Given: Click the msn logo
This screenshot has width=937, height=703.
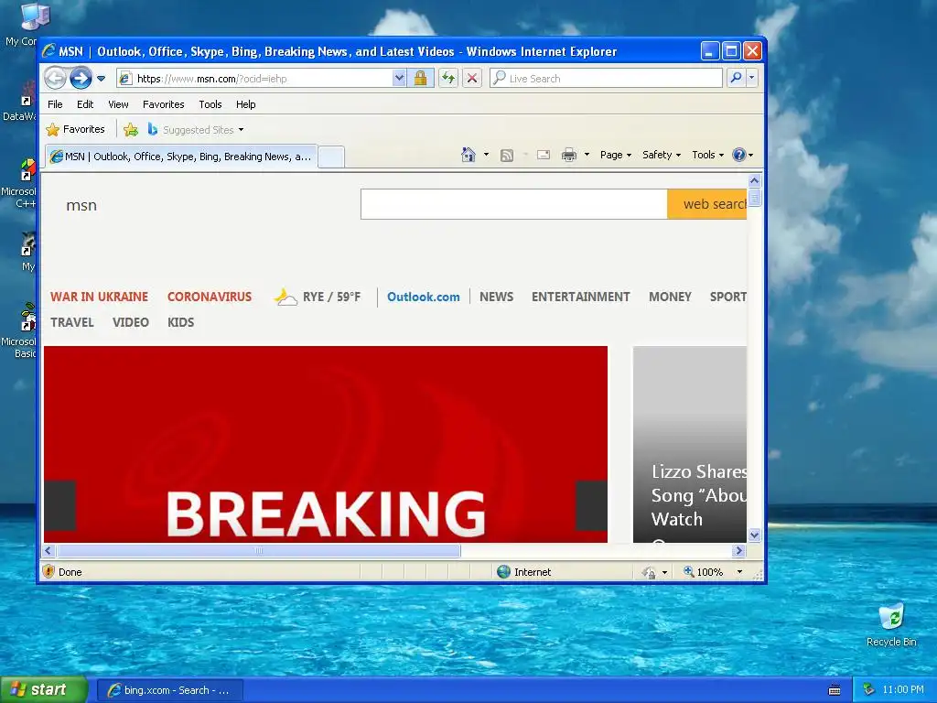Looking at the screenshot, I should pos(81,205).
